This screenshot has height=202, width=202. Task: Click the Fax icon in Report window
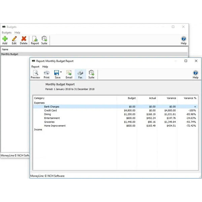[x=80, y=73]
